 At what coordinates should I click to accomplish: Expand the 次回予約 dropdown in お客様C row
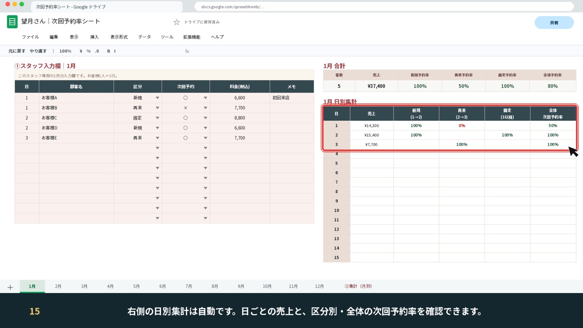[206, 118]
